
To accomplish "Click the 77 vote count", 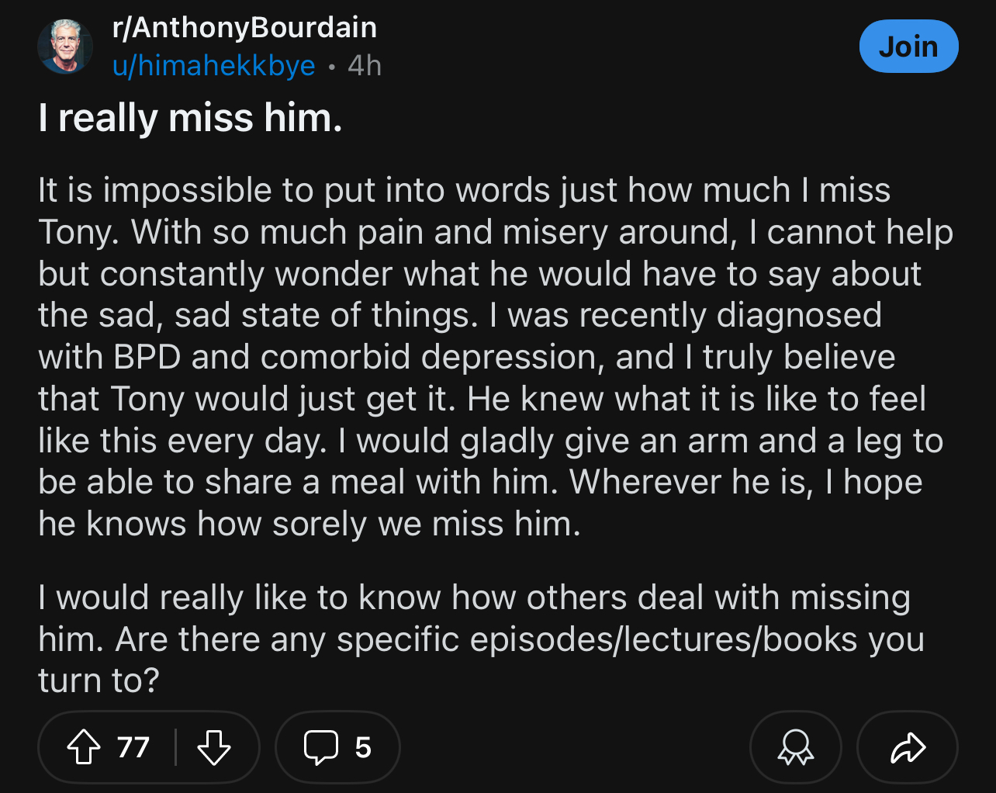I will [x=133, y=748].
